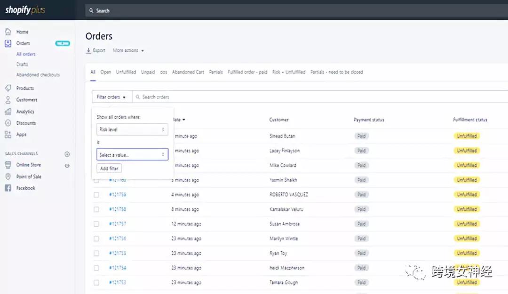
Task: Switch to the Abandoned Cart tab
Action: tap(188, 72)
